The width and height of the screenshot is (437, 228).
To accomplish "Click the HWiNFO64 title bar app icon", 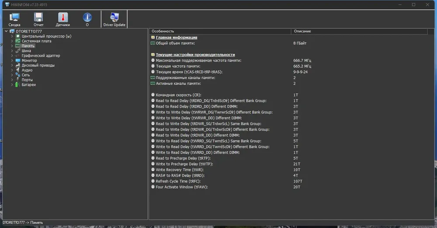I will (7, 4).
